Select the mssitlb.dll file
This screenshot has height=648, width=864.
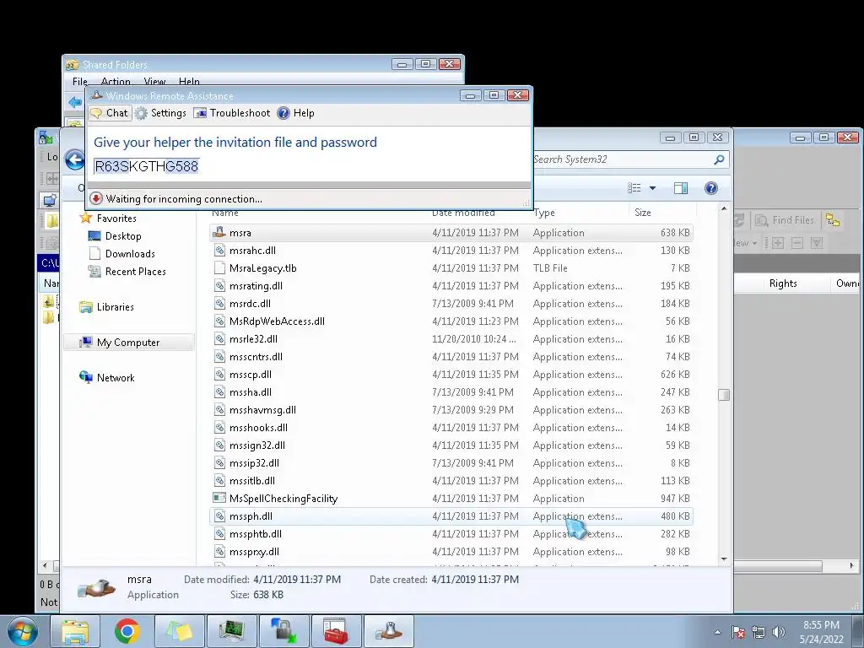451,480
